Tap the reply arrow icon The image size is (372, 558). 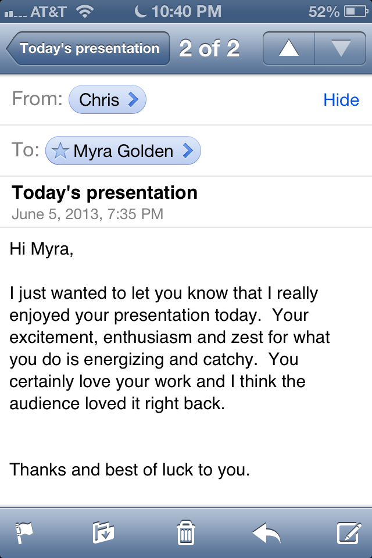click(x=267, y=532)
